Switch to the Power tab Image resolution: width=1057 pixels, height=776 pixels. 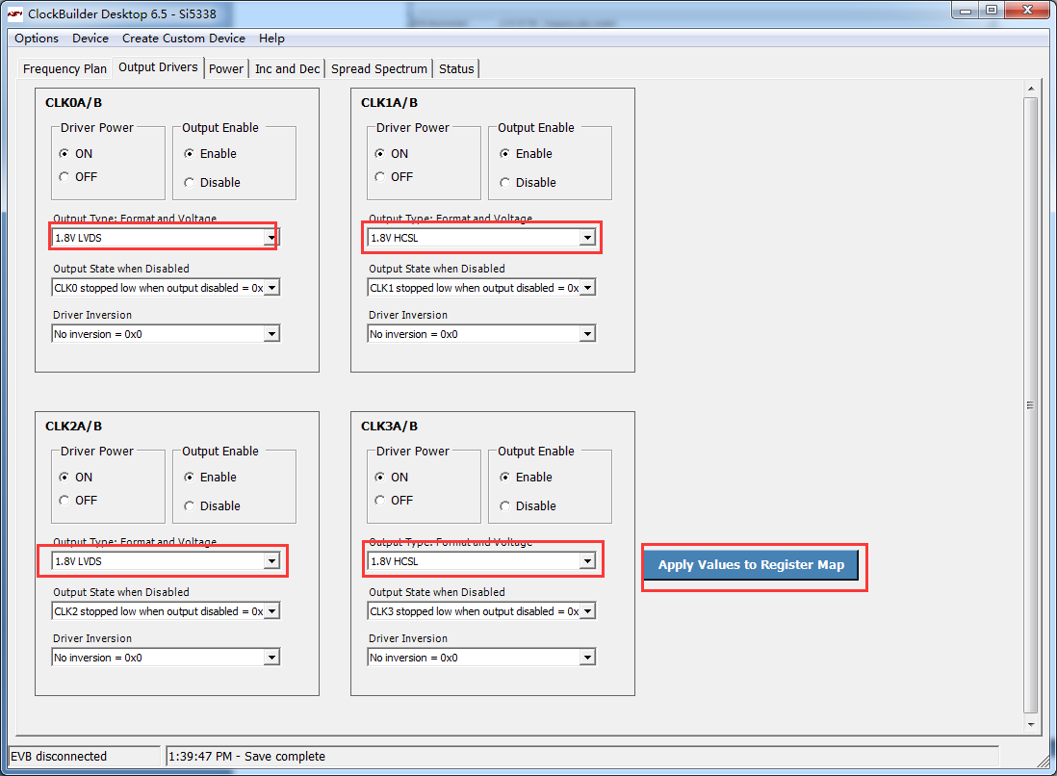226,68
